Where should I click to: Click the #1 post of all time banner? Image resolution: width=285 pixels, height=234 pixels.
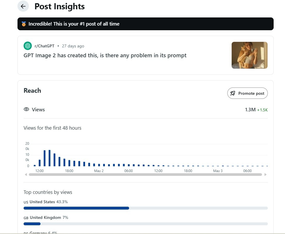click(x=145, y=24)
